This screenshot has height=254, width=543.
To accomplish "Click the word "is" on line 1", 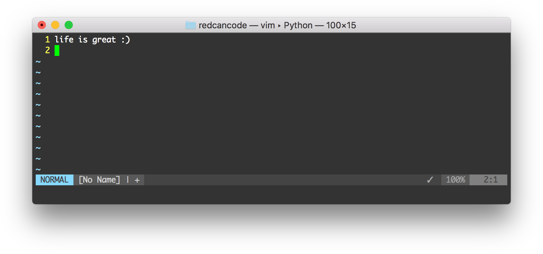I will coord(83,40).
